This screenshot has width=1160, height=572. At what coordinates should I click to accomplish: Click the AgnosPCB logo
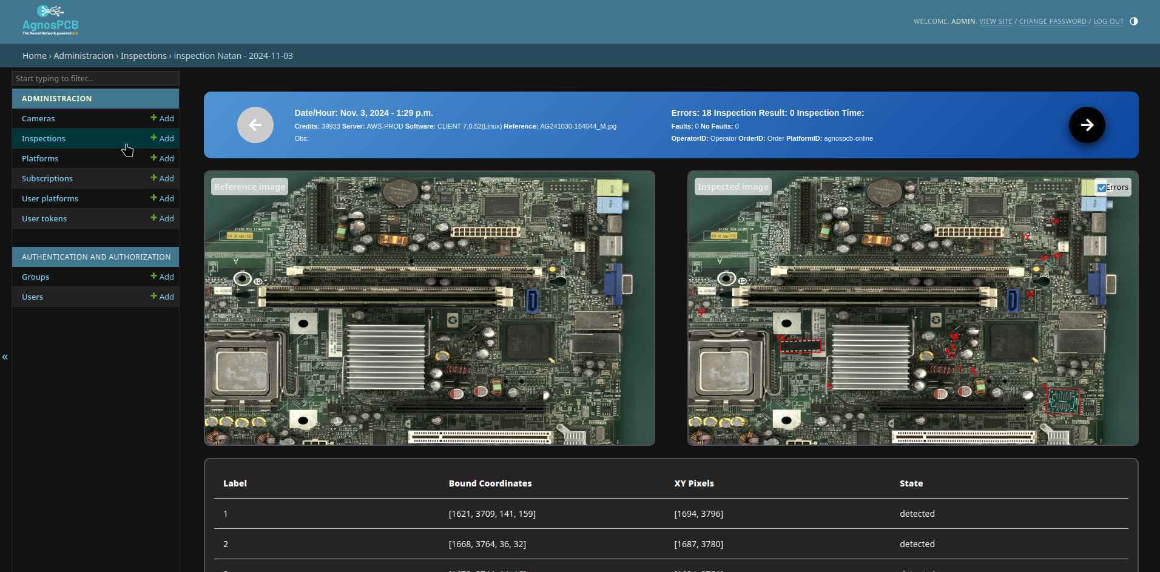pyautogui.click(x=50, y=20)
